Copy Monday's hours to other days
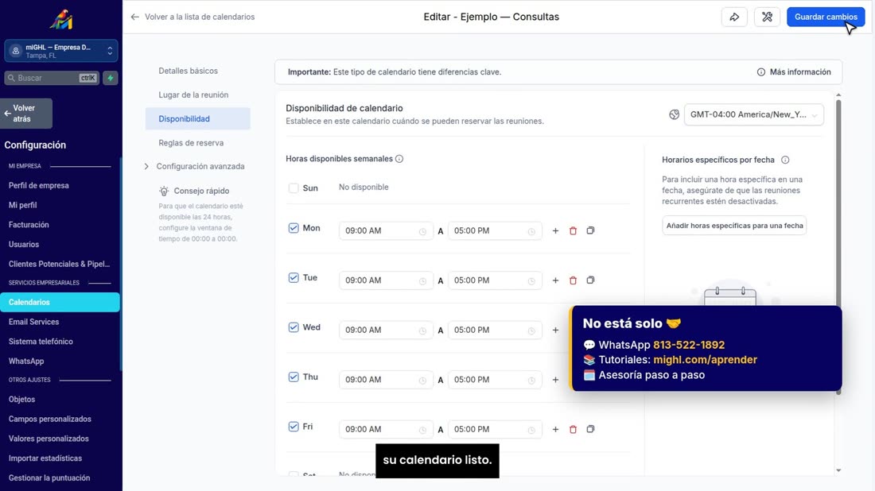 coord(590,230)
